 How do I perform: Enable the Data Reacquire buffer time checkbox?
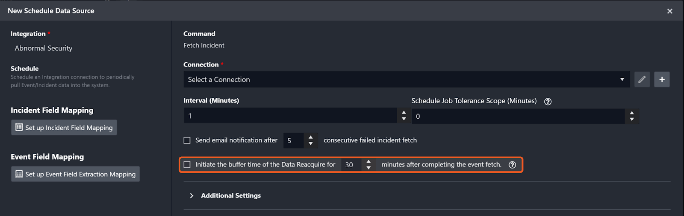point(187,165)
